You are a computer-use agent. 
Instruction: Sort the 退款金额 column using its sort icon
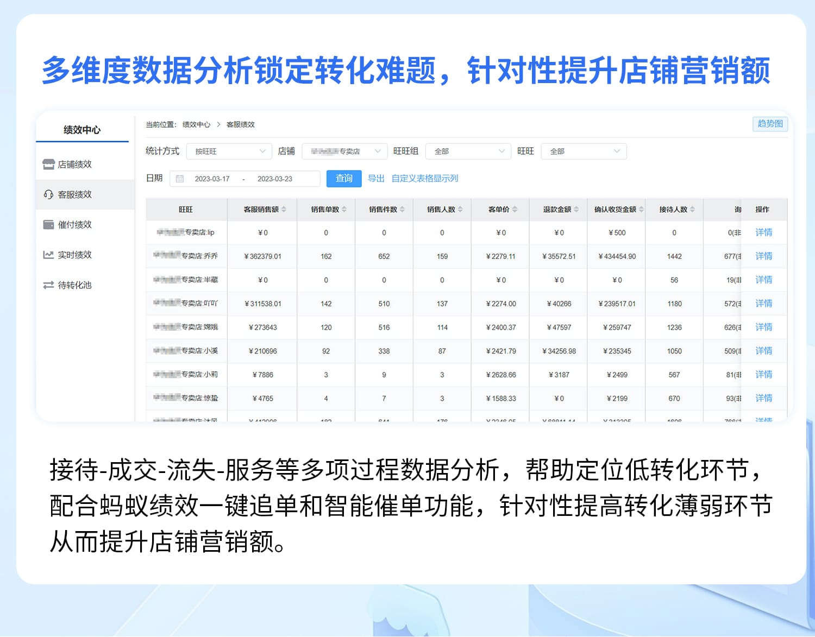point(577,209)
